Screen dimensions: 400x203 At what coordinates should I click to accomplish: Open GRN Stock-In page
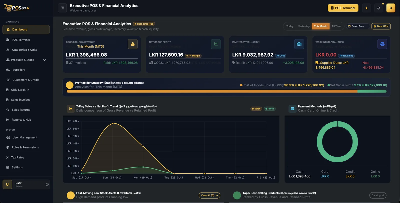26,90
